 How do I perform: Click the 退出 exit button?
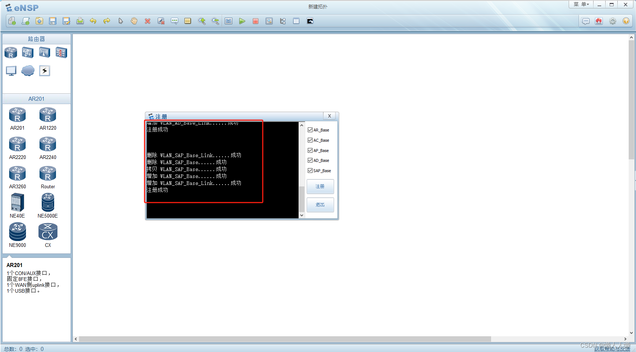pos(320,205)
